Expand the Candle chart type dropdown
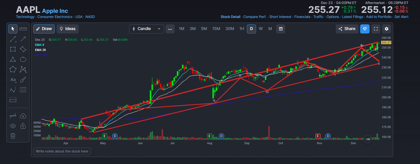The width and height of the screenshot is (420, 164). [147, 29]
